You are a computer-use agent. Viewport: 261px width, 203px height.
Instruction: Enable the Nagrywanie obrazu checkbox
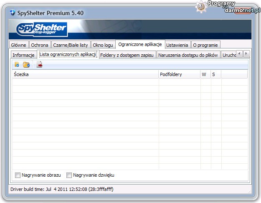click(18, 175)
